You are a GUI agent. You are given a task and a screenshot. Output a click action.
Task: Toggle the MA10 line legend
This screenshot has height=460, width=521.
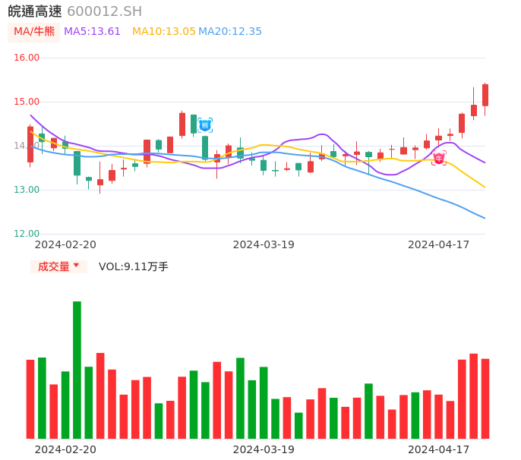coord(163,32)
